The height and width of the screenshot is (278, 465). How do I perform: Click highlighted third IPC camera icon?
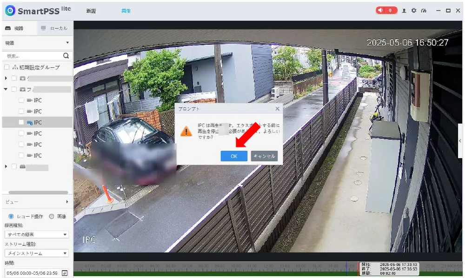click(x=30, y=122)
